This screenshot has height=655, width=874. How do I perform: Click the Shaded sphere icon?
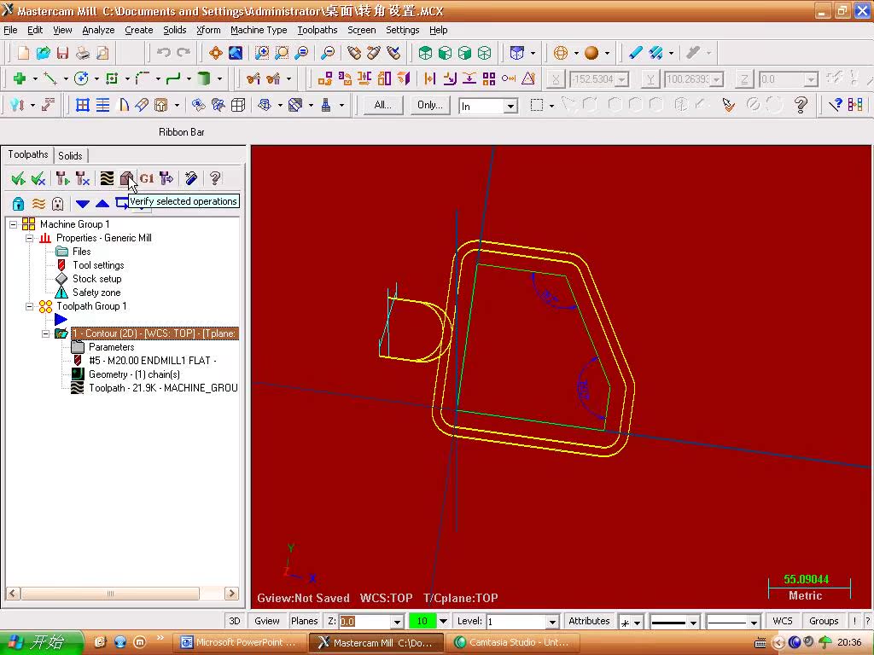[x=591, y=53]
